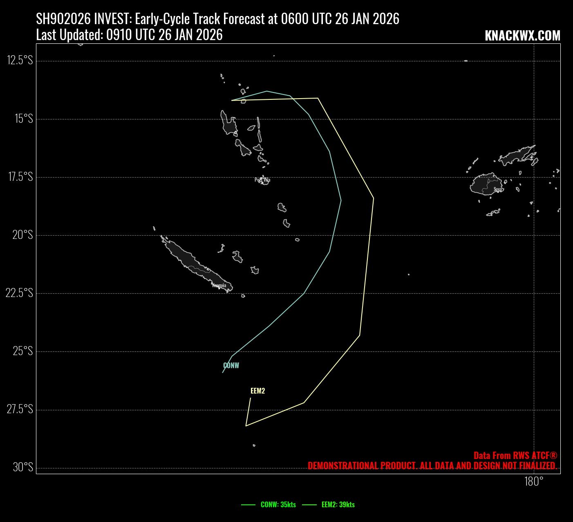
Task: Click the 180° longitude axis label
Action: (534, 482)
